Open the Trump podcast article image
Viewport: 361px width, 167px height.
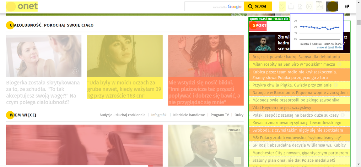click(x=206, y=145)
